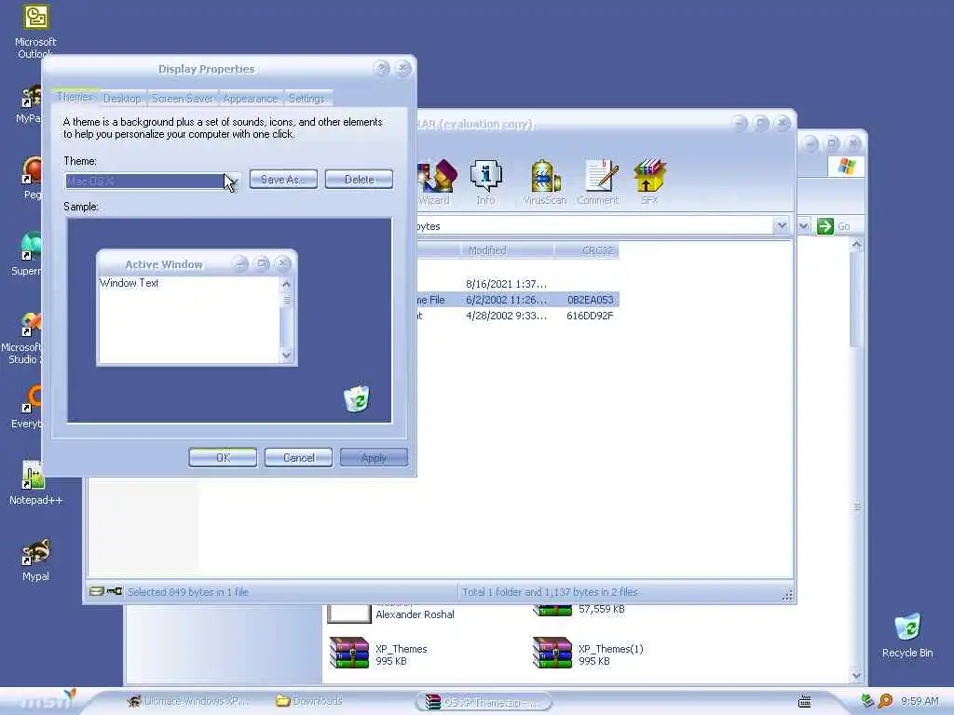Open the Appearance tab
954x715 pixels.
pos(250,99)
